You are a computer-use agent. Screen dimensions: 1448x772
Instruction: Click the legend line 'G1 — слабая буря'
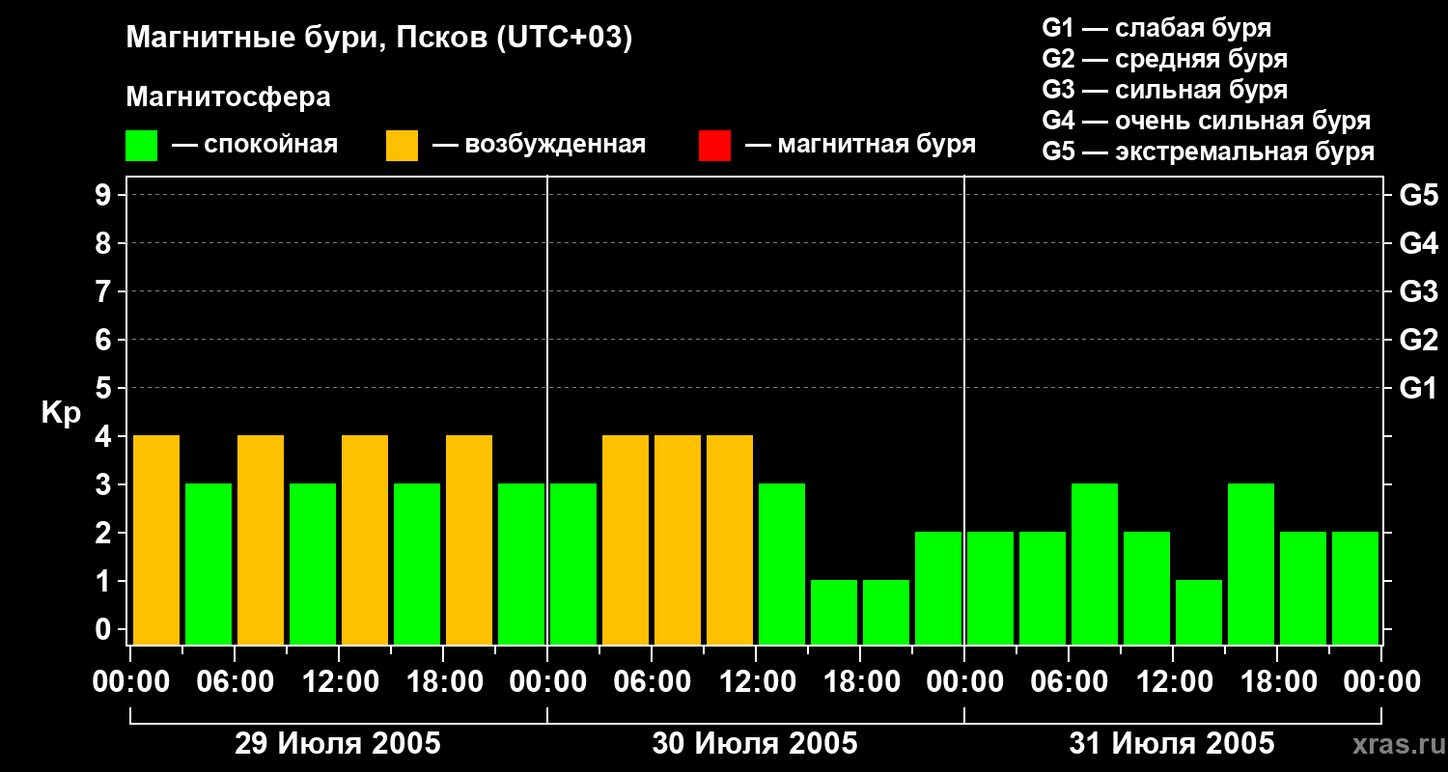pyautogui.click(x=1156, y=28)
